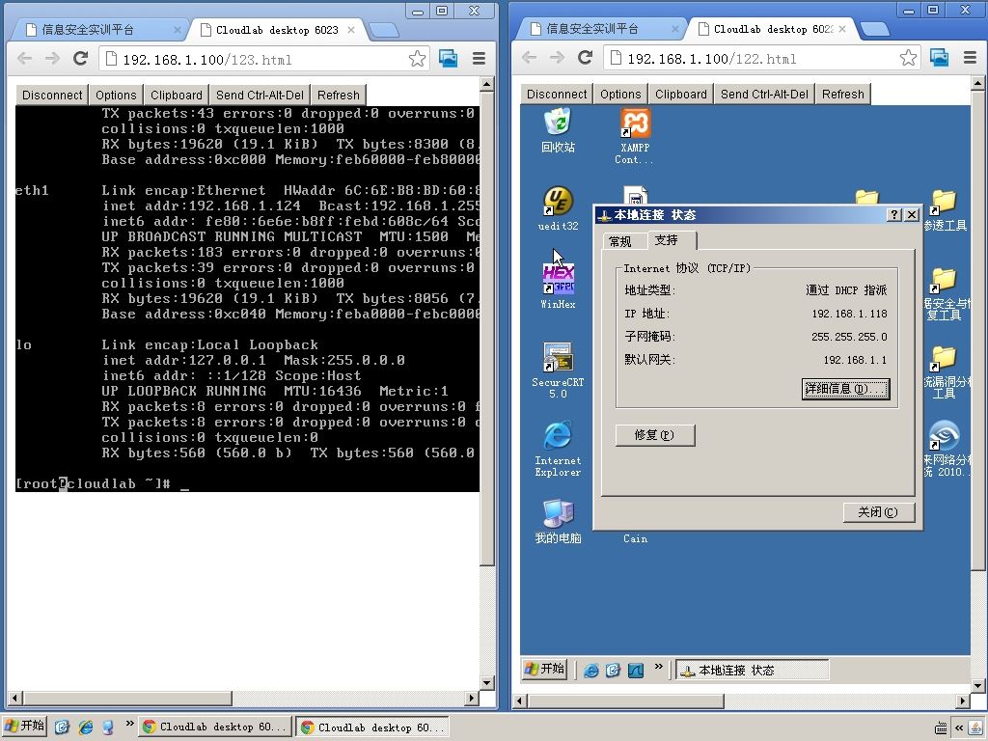Image resolution: width=988 pixels, height=741 pixels.
Task: Click the IP address value 192.168.1.118
Action: coord(849,314)
